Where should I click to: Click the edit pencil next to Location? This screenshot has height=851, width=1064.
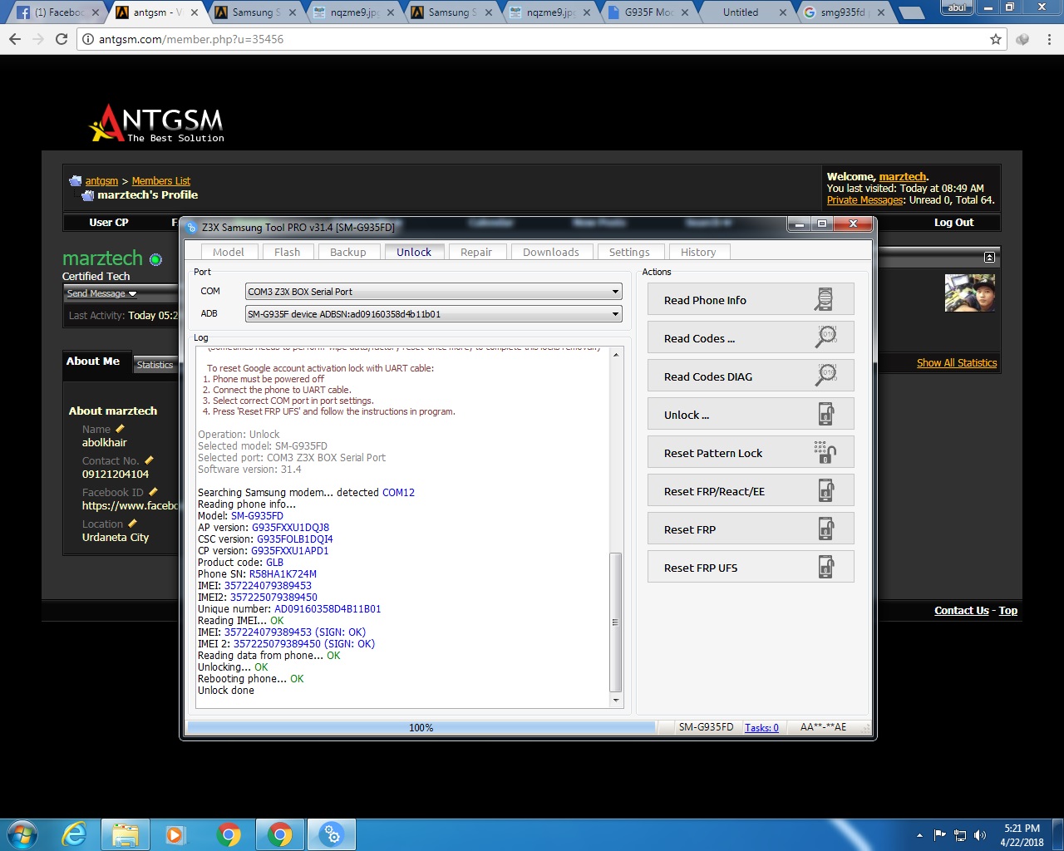133,524
